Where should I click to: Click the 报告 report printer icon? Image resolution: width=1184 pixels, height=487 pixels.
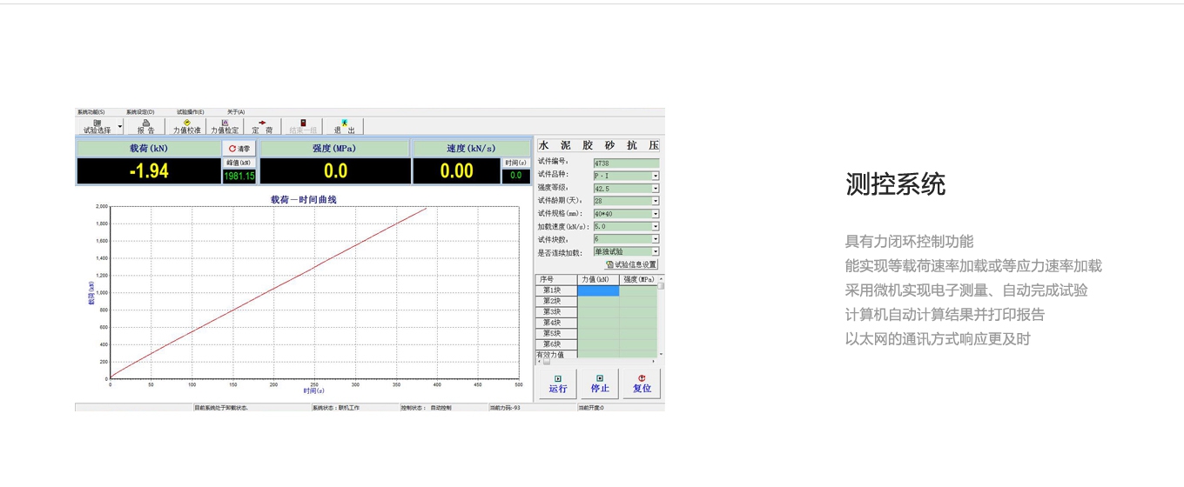145,127
